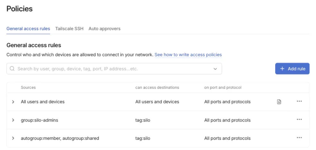Click destination All users and devices cell

pyautogui.click(x=157, y=102)
